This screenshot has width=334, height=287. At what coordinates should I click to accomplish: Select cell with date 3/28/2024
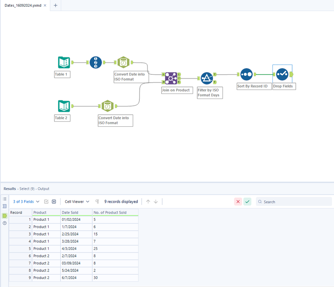coord(77,241)
